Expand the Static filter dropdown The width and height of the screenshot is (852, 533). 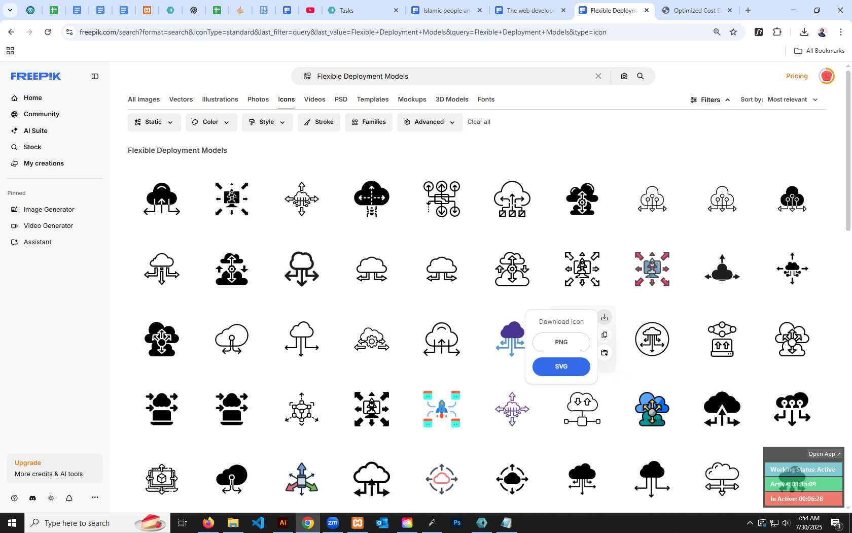pyautogui.click(x=154, y=122)
